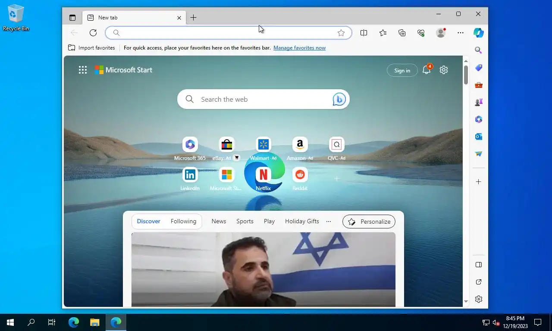
Task: Refresh the page with the reload icon
Action: click(x=93, y=33)
